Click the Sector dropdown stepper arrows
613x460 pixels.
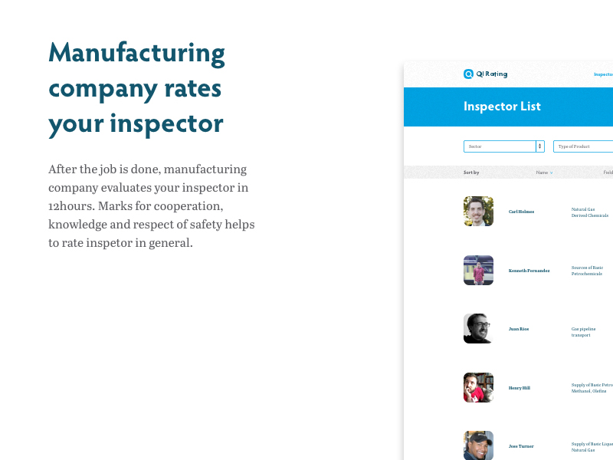pos(539,146)
